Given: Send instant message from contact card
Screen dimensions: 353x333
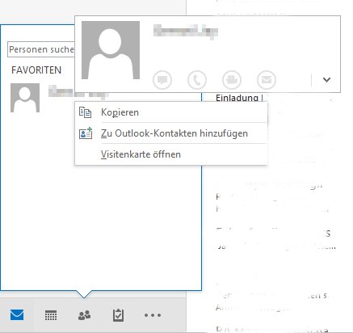Looking at the screenshot, I should coord(162,80).
